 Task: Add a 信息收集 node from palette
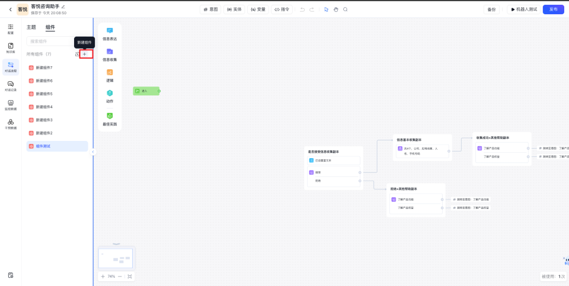tap(110, 54)
